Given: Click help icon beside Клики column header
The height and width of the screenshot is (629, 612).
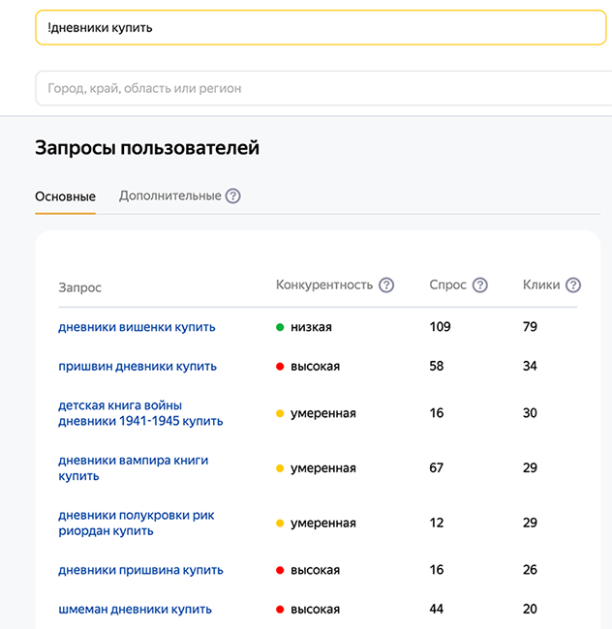Looking at the screenshot, I should pos(573,285).
